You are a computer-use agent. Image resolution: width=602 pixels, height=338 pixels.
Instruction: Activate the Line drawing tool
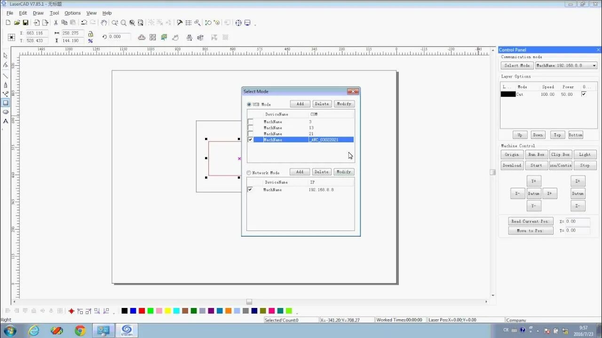[6, 75]
